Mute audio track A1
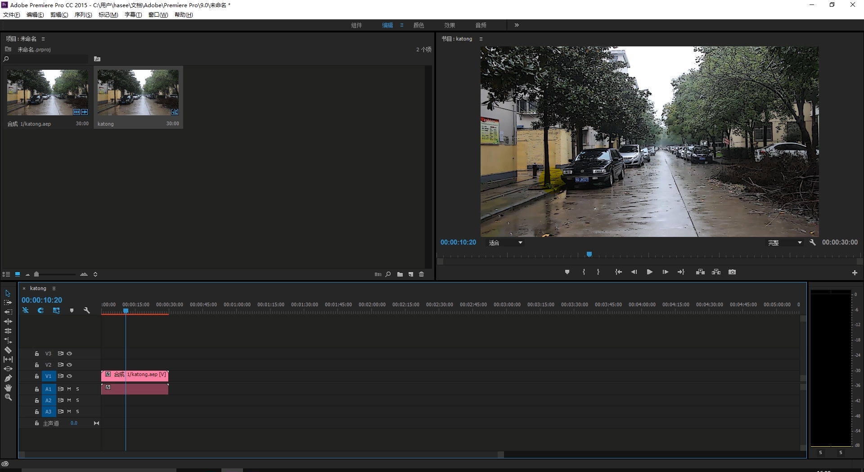 tap(69, 389)
